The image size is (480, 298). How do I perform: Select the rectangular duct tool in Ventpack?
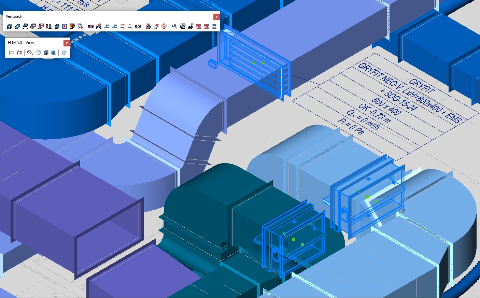pyautogui.click(x=10, y=26)
